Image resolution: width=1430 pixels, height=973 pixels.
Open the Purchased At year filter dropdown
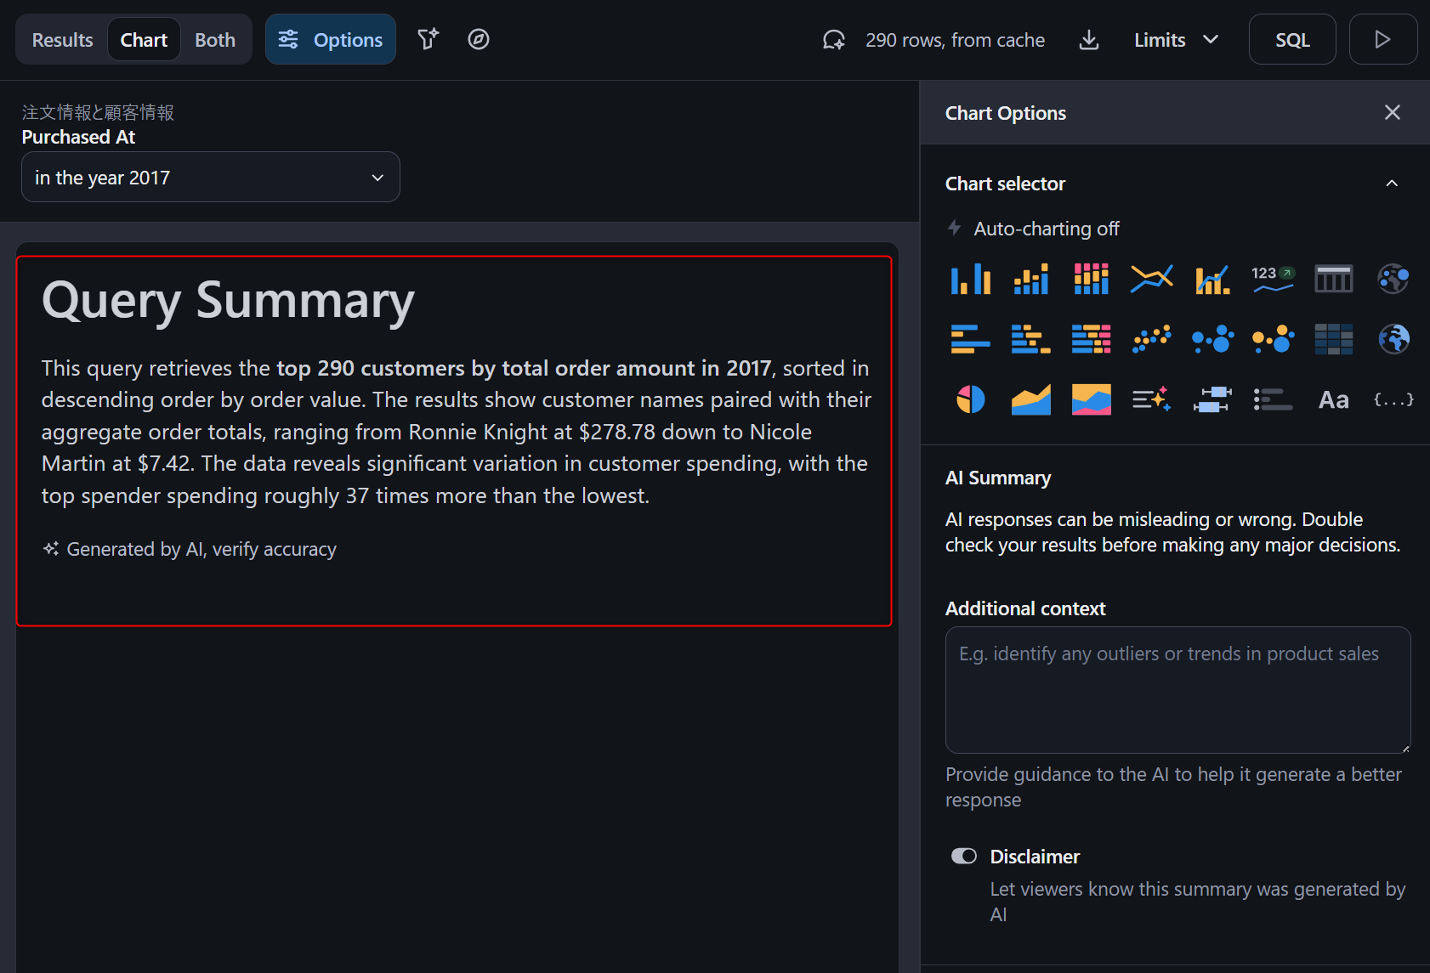211,177
